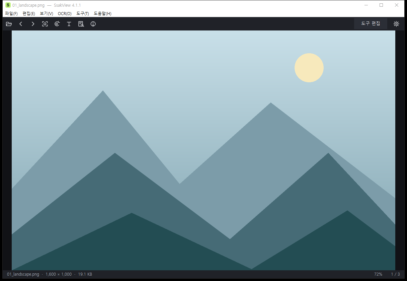Click the SsakView app icon in the title bar
This screenshot has height=281, width=407.
[x=8, y=5]
